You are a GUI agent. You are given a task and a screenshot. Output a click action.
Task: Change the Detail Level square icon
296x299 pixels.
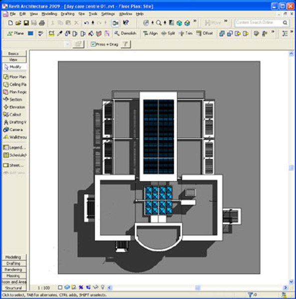(60, 288)
